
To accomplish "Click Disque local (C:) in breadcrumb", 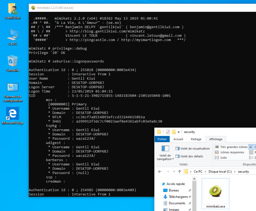I will (220, 171).
